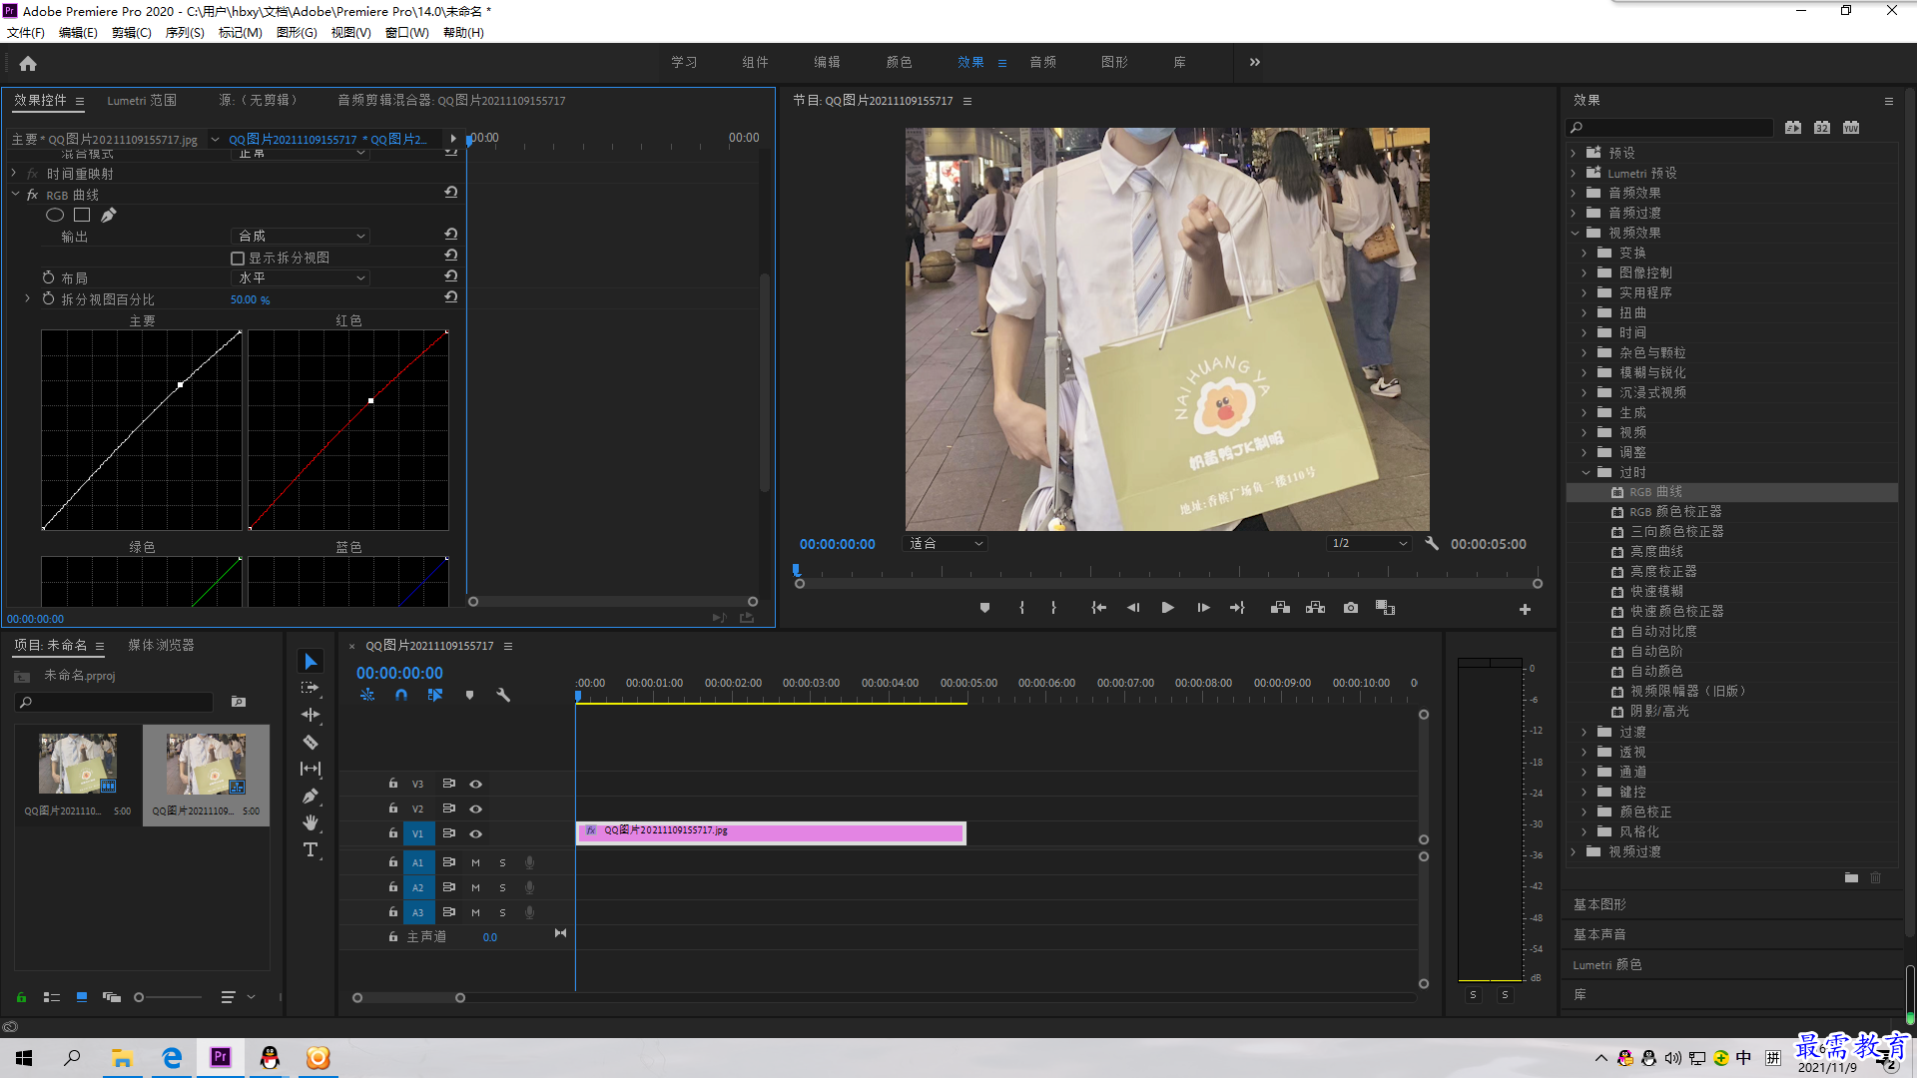1917x1078 pixels.
Task: Toggle animation stopwatch for 布局
Action: pos(48,277)
